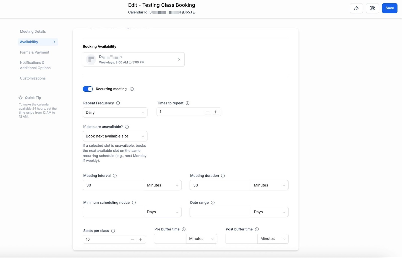
Task: Click info icon next to Repeat Frequency
Action: 118,103
